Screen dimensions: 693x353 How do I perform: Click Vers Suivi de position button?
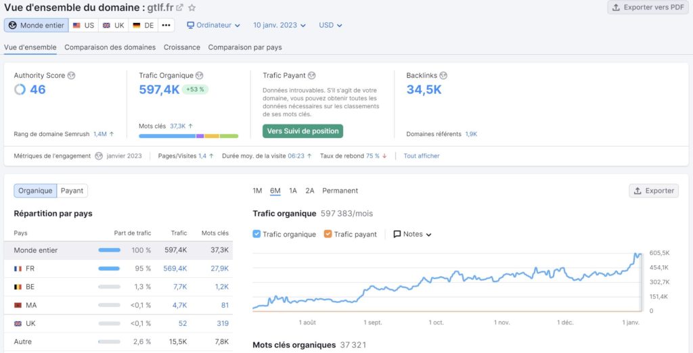click(x=303, y=131)
